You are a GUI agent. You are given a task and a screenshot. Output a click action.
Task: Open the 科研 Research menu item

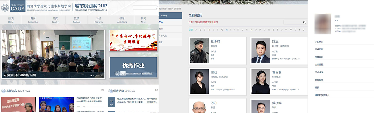(98, 20)
